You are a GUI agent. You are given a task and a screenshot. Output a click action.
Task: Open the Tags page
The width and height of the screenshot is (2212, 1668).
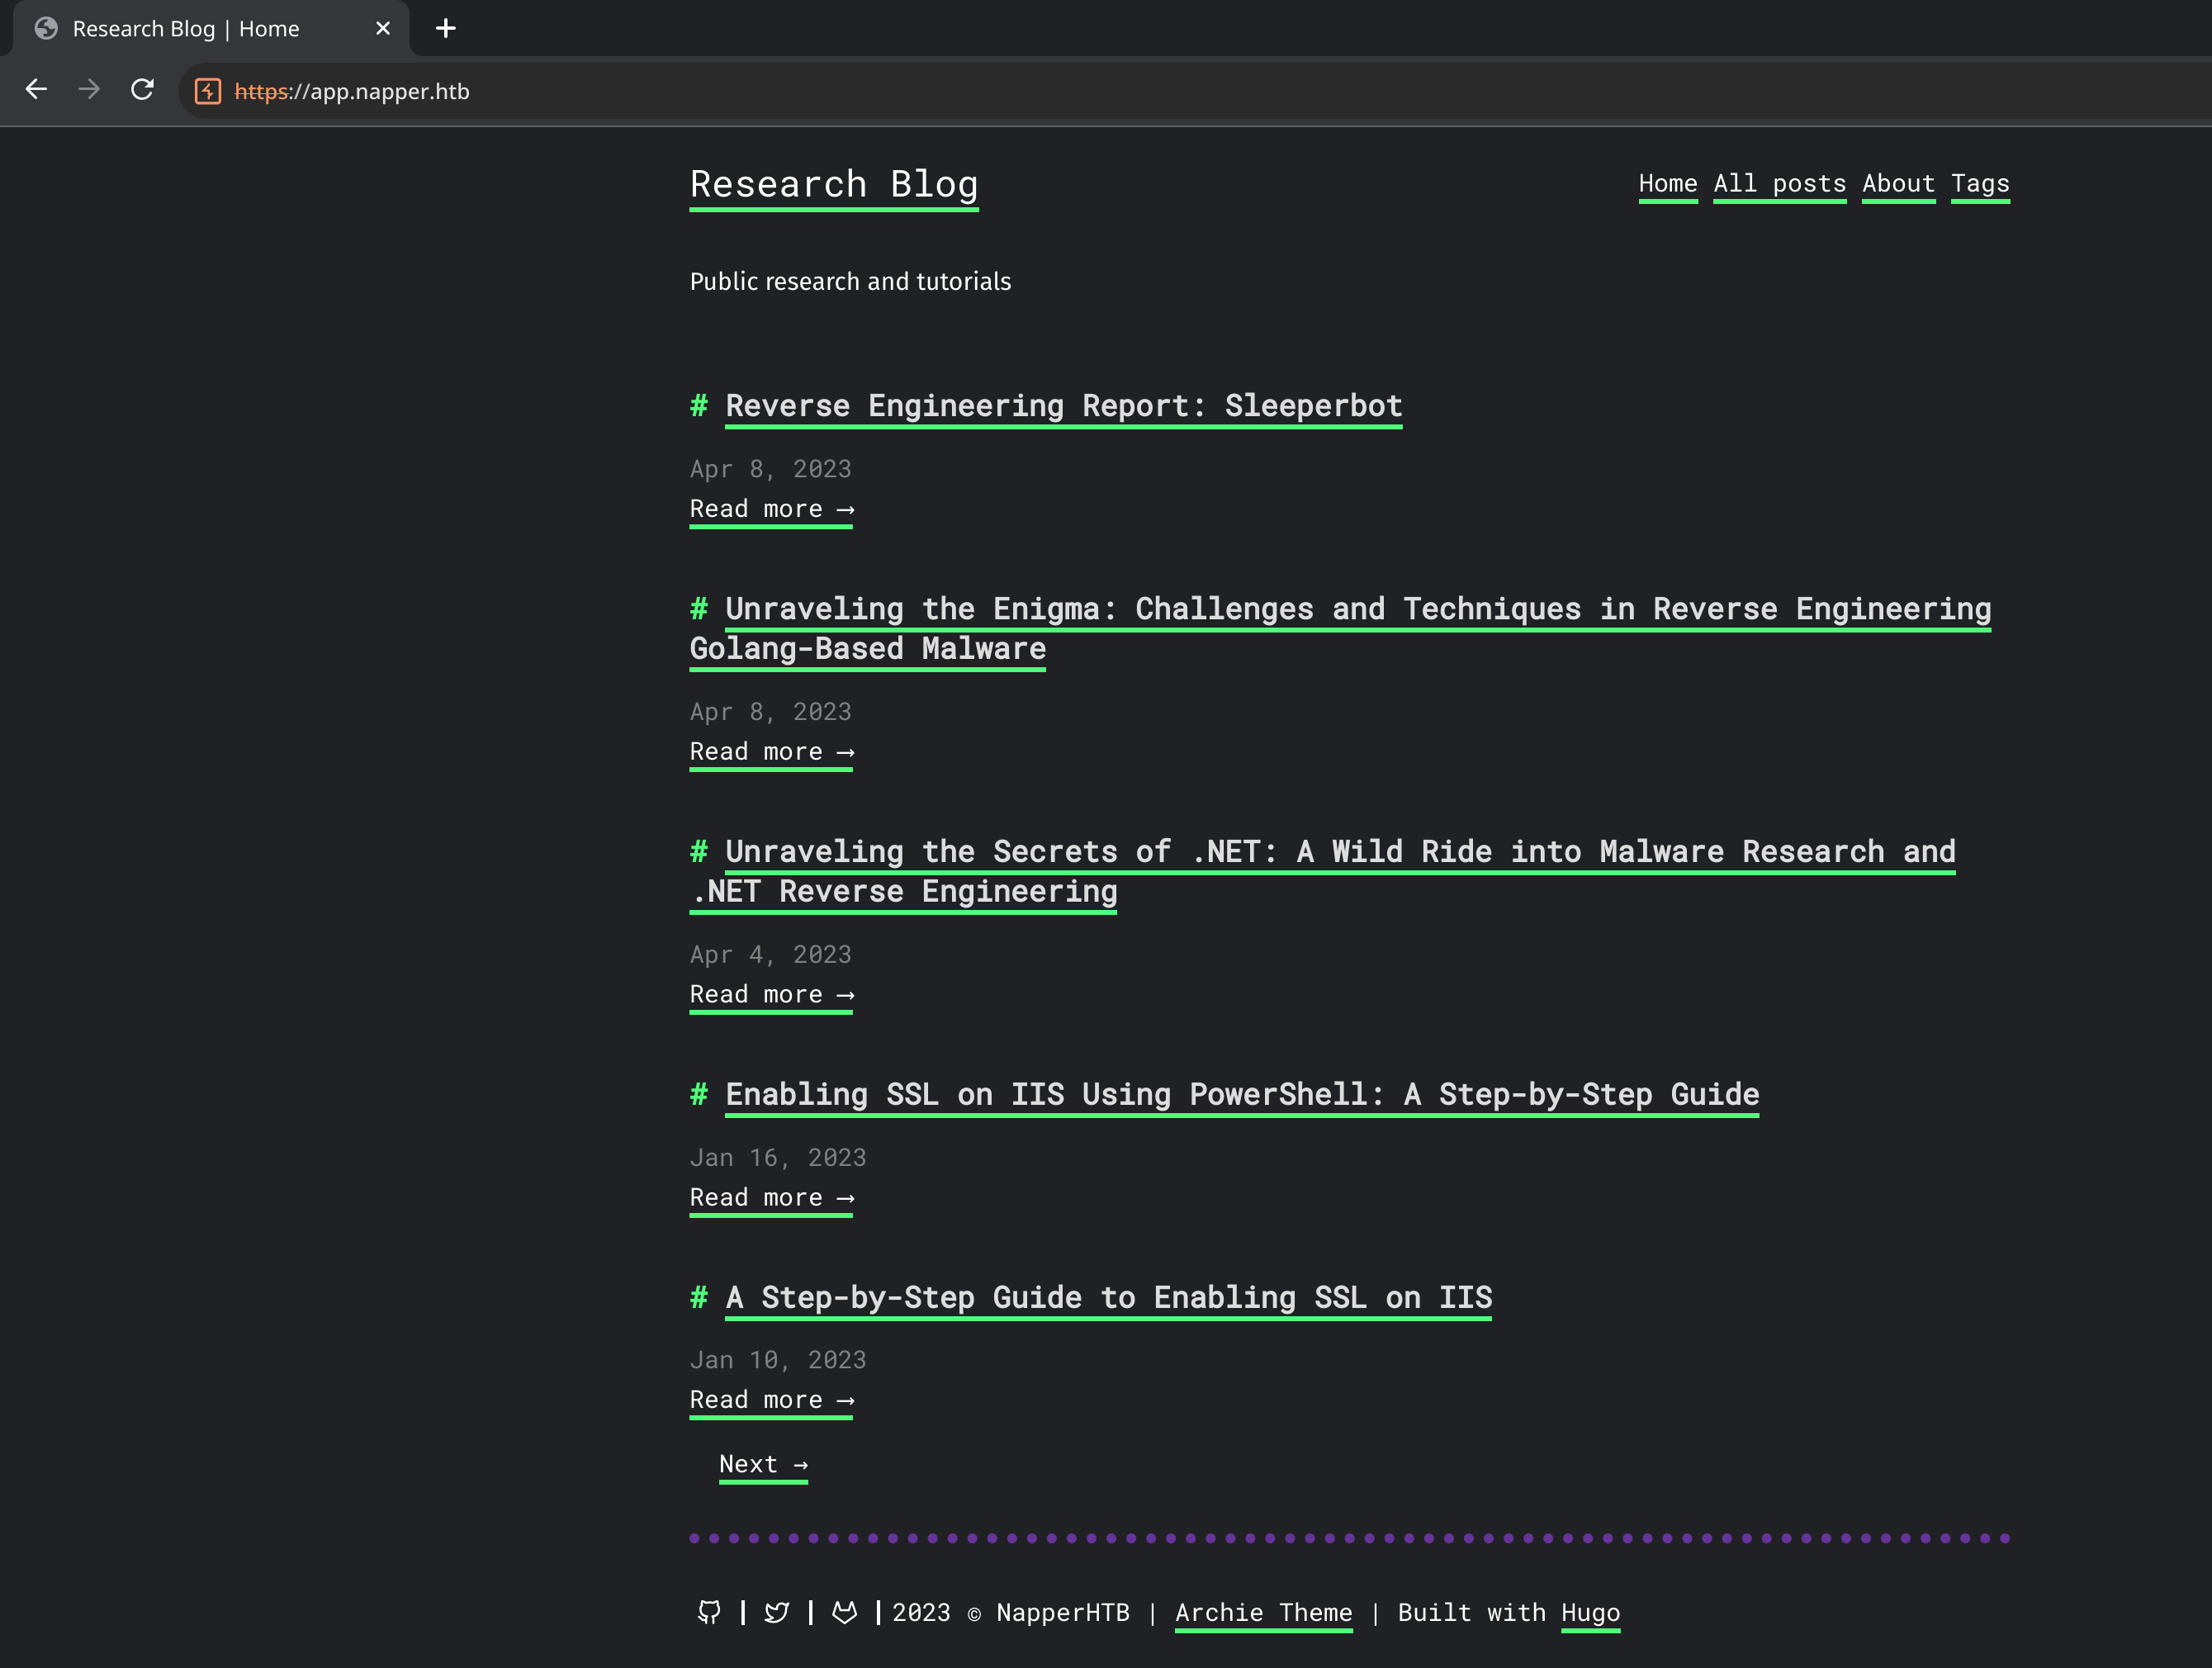point(1981,184)
